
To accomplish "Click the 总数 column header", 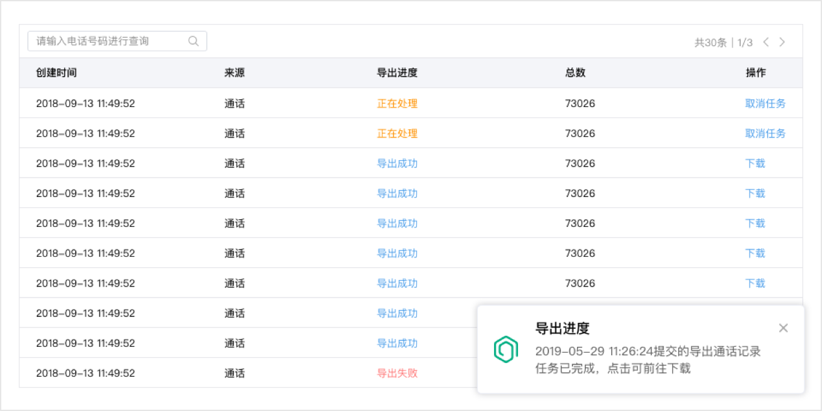I will [575, 73].
